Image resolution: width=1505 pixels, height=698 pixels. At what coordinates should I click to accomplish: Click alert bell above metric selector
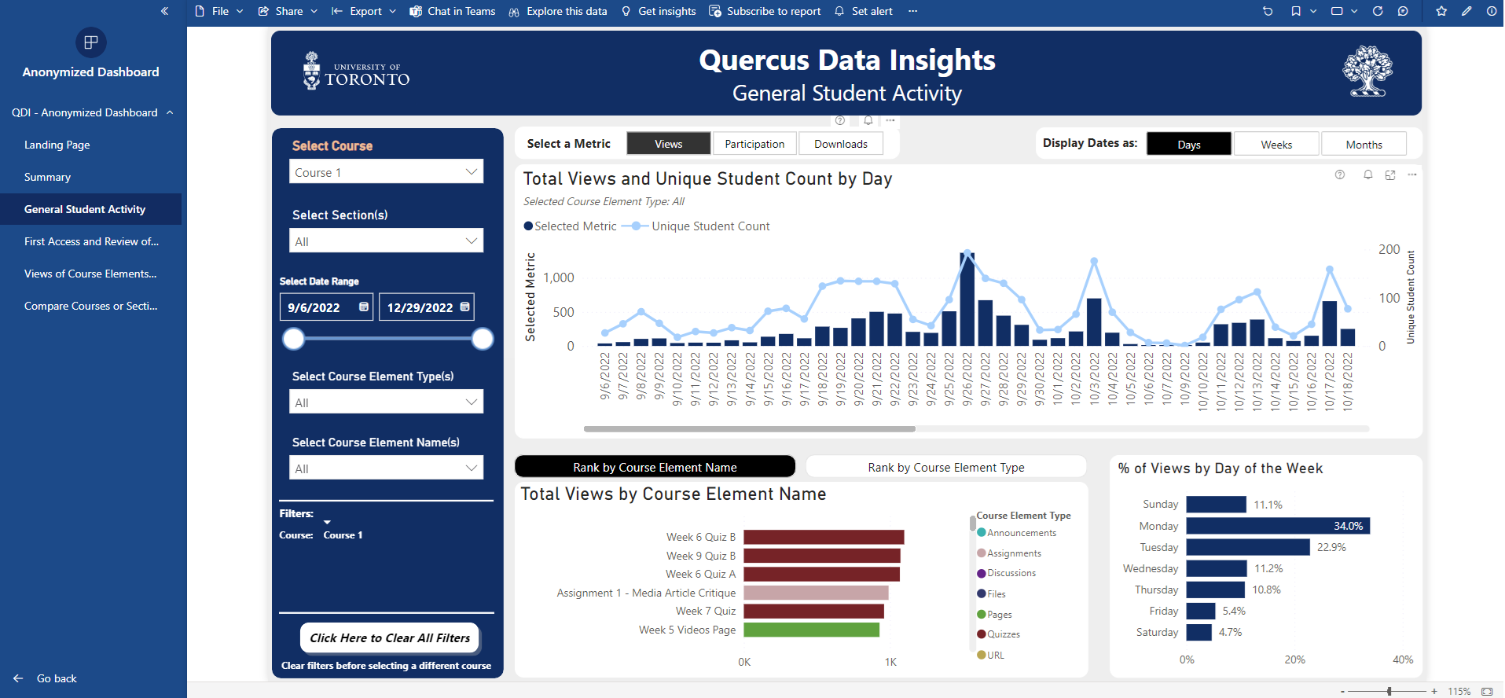coord(868,120)
